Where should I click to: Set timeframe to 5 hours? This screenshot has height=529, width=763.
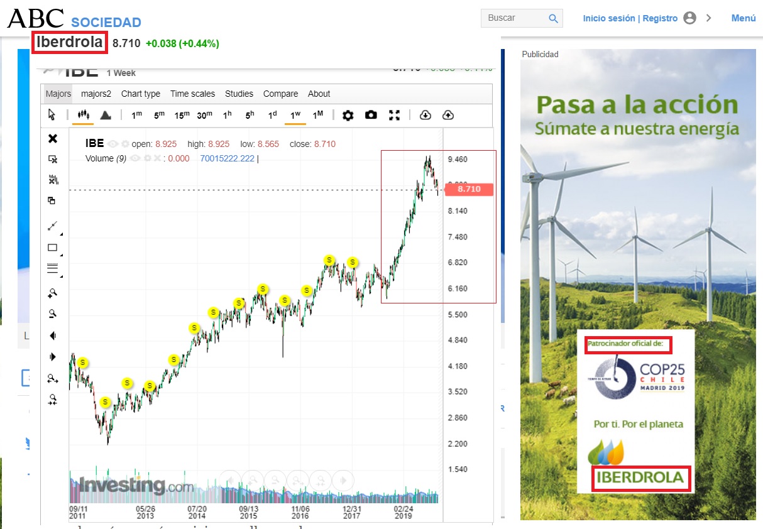click(x=250, y=115)
